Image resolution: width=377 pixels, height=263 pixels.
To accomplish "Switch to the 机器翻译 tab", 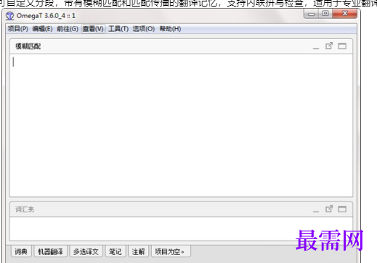I will pos(50,251).
